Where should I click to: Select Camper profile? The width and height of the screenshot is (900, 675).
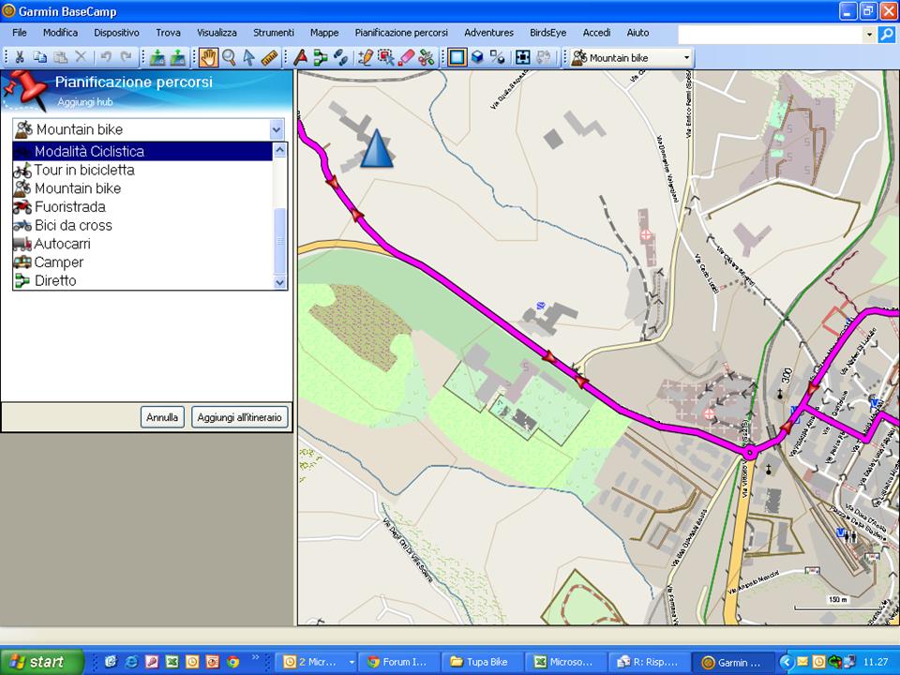coord(142,262)
